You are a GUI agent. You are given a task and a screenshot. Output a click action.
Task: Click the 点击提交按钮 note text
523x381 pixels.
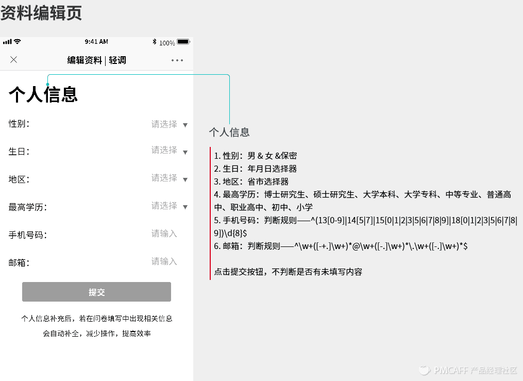pos(288,272)
